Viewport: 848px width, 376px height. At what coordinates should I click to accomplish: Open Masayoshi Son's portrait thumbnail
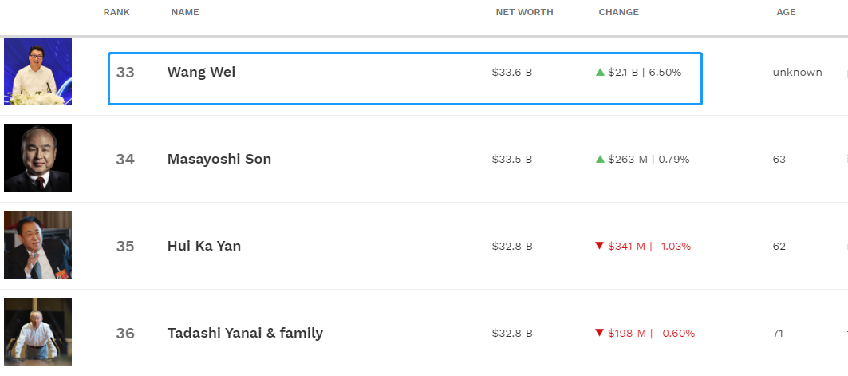coord(37,157)
